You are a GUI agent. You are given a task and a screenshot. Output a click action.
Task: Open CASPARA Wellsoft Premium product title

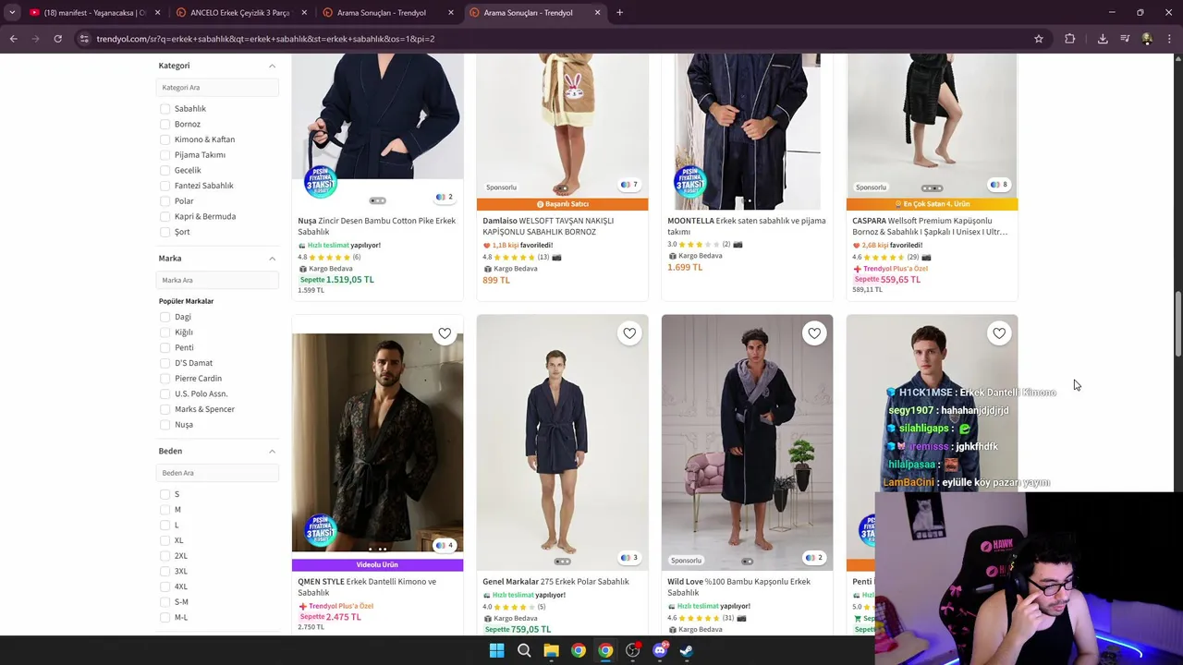(x=930, y=226)
